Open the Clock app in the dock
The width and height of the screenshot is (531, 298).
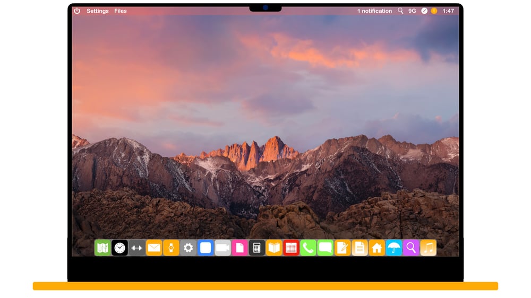pyautogui.click(x=119, y=248)
